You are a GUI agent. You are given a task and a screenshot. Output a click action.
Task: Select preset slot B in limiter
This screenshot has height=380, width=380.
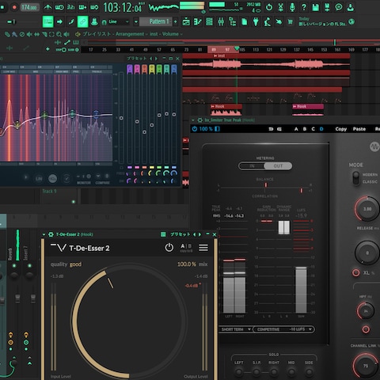point(305,129)
